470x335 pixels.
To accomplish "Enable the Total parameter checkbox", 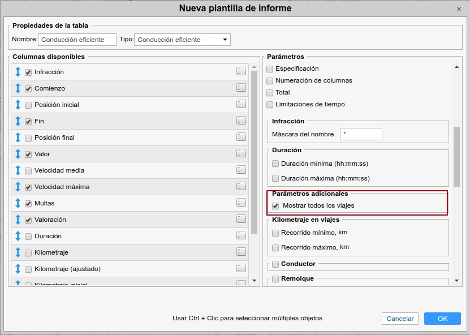I will (x=270, y=93).
